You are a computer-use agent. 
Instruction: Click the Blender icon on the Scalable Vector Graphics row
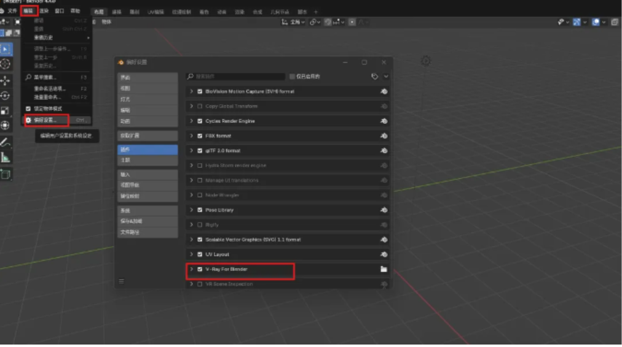tap(384, 240)
